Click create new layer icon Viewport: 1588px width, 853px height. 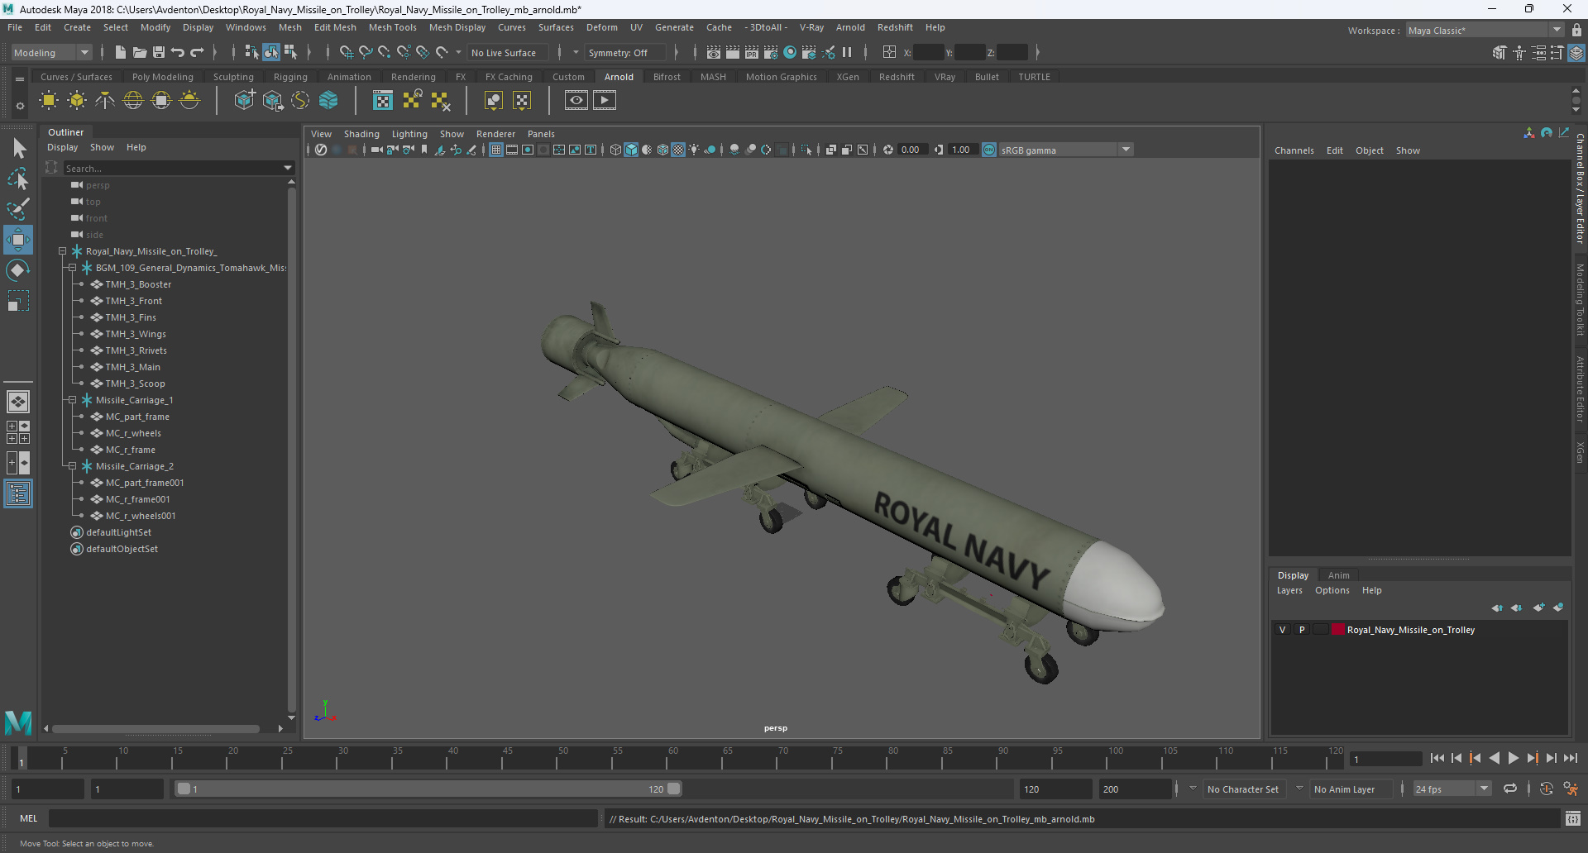point(1538,608)
